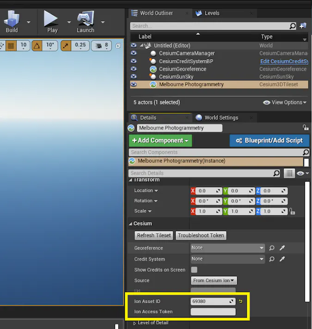This screenshot has height=329, width=312.
Task: Switch to the World Settings tab
Action: point(221,118)
